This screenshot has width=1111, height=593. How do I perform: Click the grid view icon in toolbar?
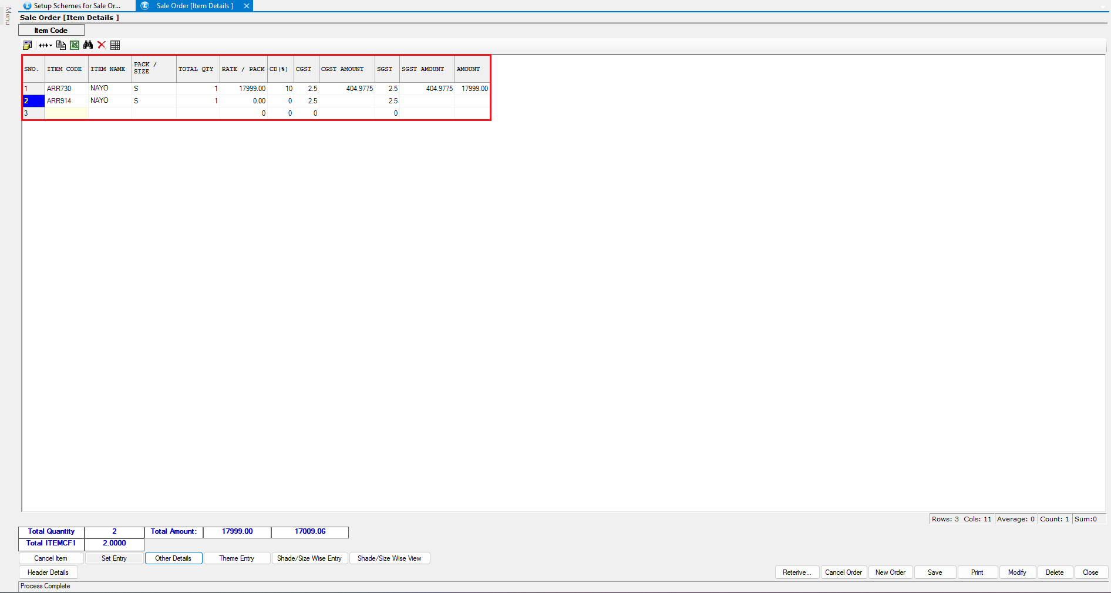(115, 45)
